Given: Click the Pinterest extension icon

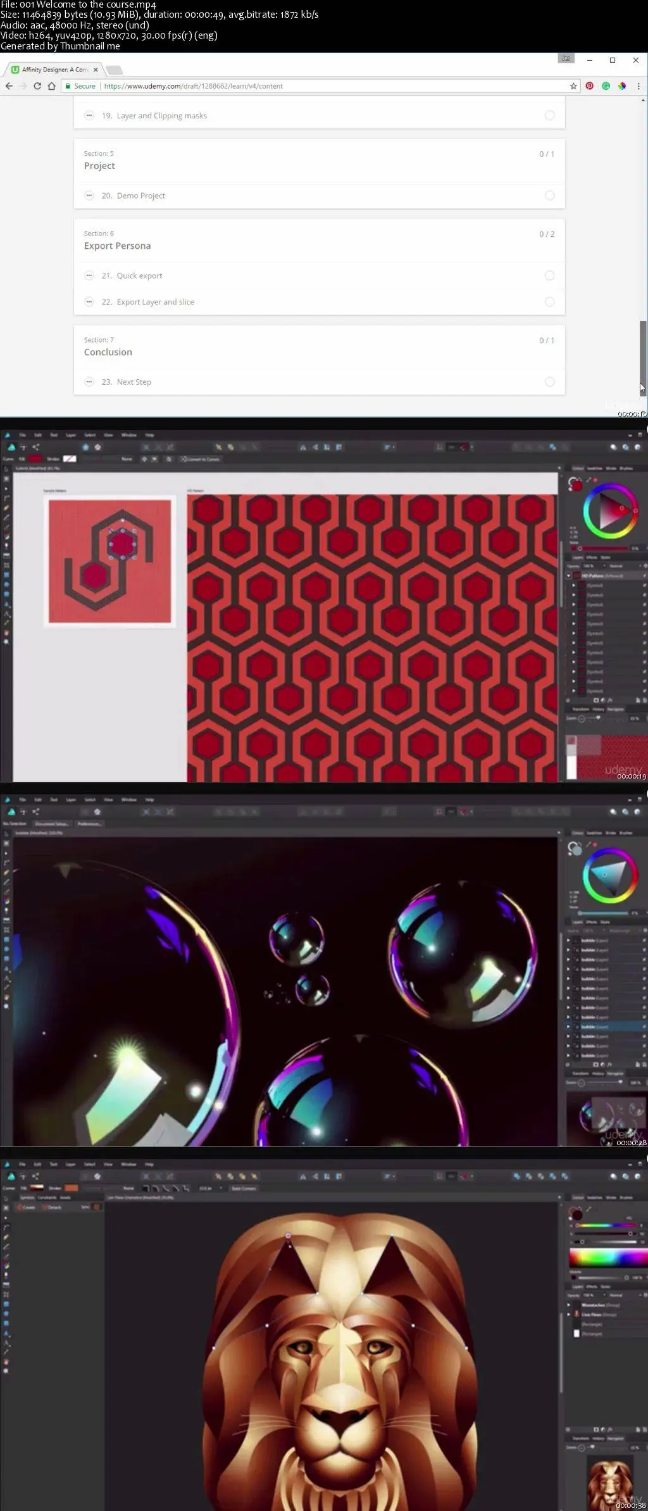Looking at the screenshot, I should coord(590,86).
